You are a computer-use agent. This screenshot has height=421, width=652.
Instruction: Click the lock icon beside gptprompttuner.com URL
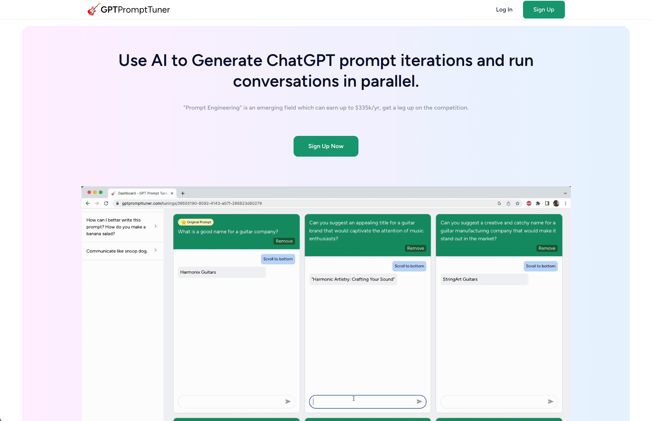(x=118, y=203)
